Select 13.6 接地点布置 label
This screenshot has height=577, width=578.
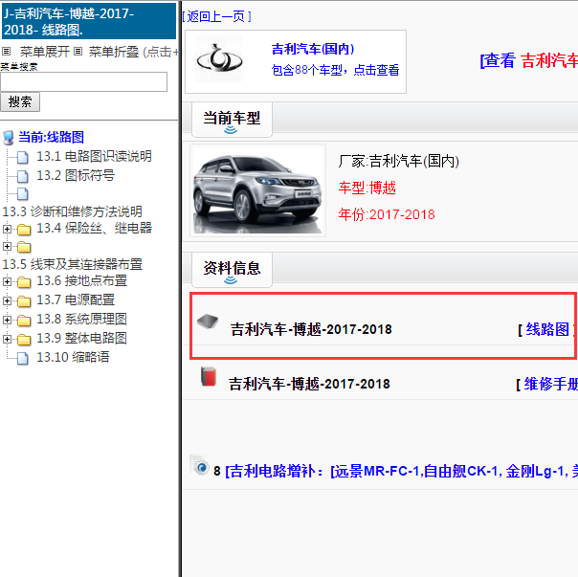[82, 281]
